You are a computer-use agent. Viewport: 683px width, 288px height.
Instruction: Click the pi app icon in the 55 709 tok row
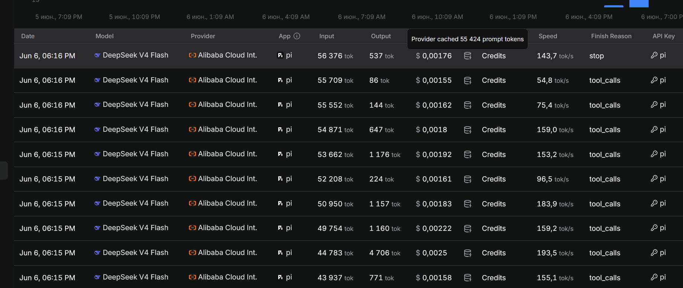point(280,80)
